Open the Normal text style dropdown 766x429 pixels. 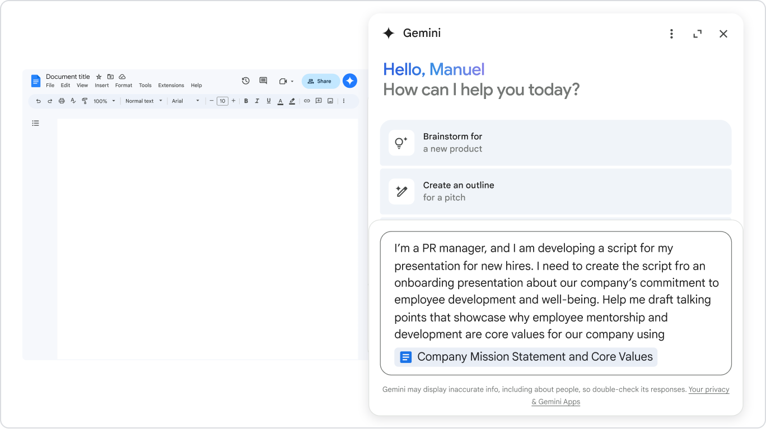143,101
